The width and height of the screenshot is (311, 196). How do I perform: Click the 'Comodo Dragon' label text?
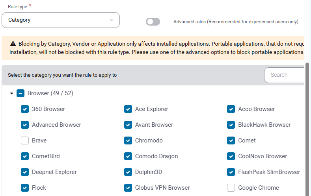click(x=156, y=156)
